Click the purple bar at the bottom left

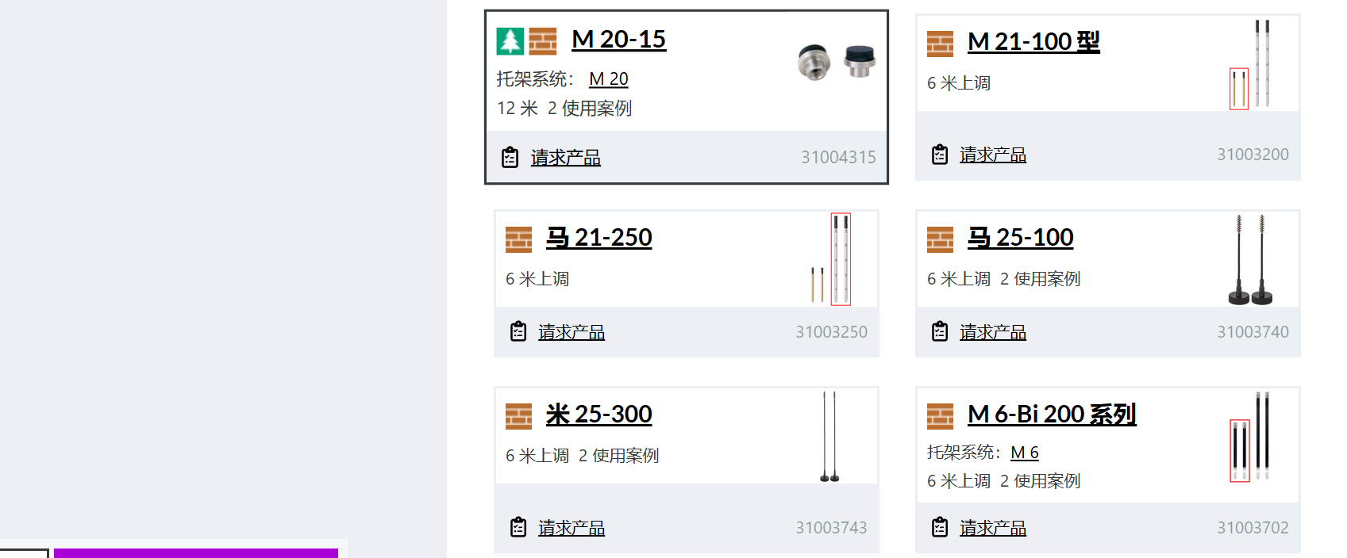(x=196, y=553)
